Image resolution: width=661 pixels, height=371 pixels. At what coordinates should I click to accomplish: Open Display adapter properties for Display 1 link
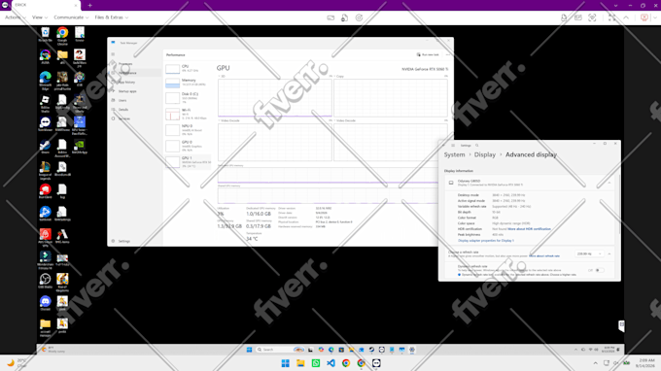pyautogui.click(x=486, y=241)
